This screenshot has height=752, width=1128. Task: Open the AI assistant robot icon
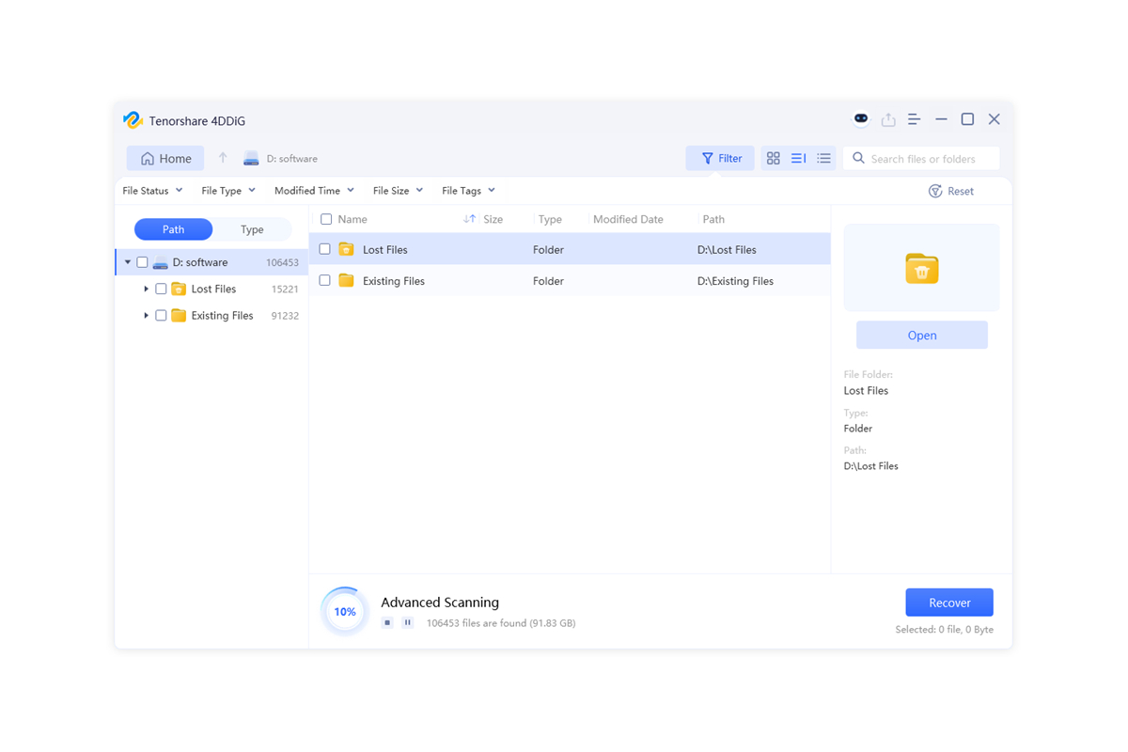click(x=860, y=118)
